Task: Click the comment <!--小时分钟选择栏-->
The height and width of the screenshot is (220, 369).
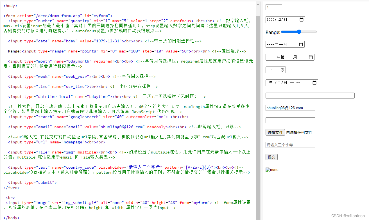Action: [x=134, y=86]
